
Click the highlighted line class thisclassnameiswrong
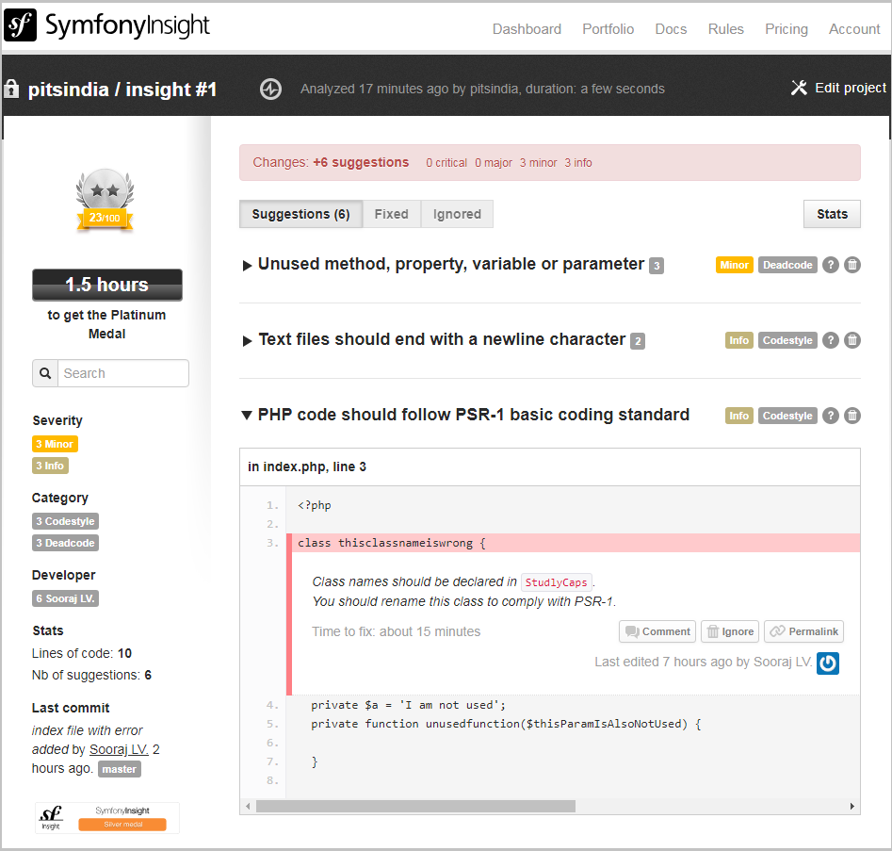click(574, 543)
